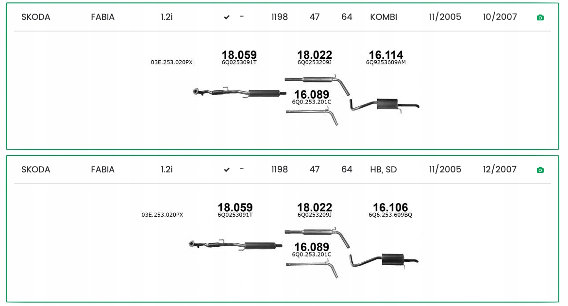Viewport: 568px width, 306px height.
Task: Click part 18.059 in the KOMBI card
Action: pos(239,55)
